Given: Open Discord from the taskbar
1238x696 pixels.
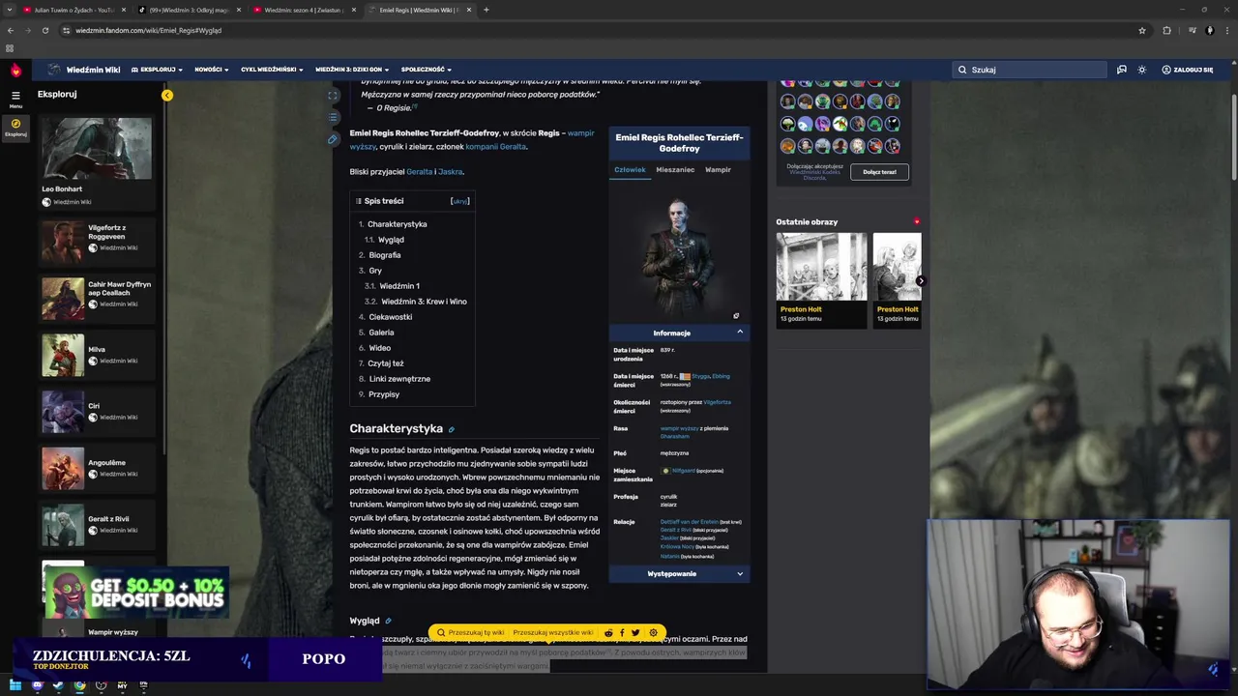Looking at the screenshot, I should coord(38,685).
